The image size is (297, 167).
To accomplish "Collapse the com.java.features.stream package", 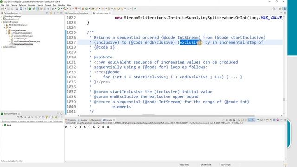I will (7, 33).
